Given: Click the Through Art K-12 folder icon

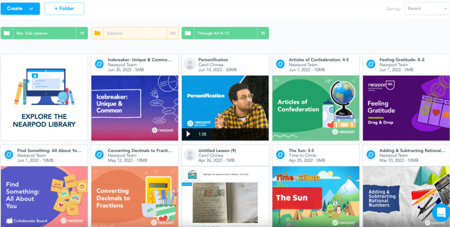Looking at the screenshot, I should coord(188,33).
